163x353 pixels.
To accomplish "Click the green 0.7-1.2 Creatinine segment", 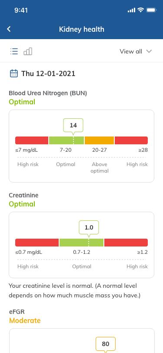I will [82, 243].
